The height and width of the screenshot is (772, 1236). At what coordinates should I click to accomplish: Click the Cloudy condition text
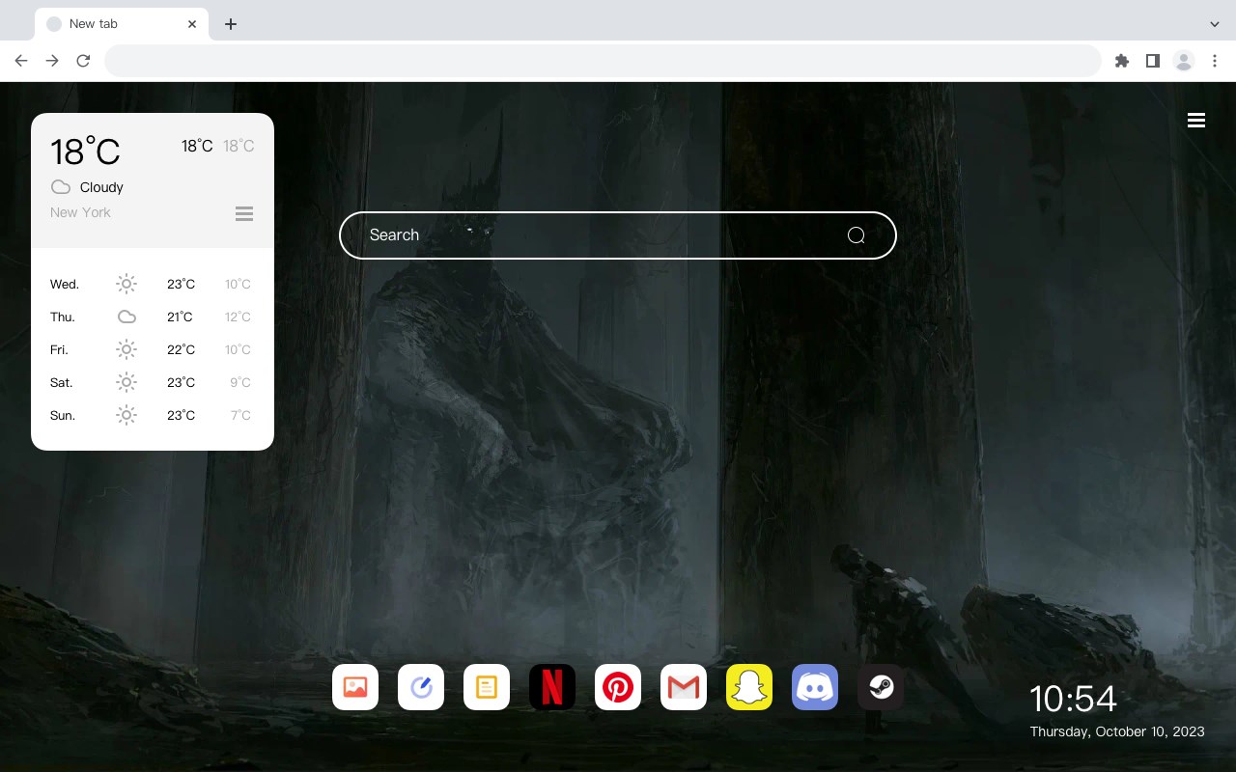point(101,187)
